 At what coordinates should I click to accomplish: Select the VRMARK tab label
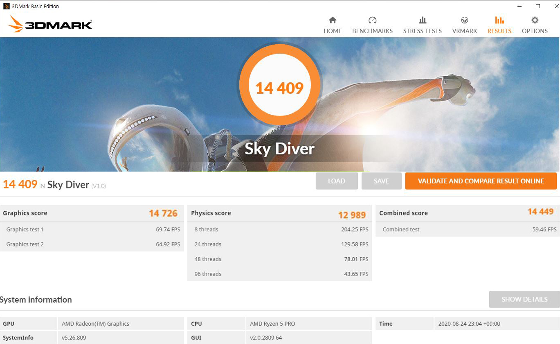point(465,31)
